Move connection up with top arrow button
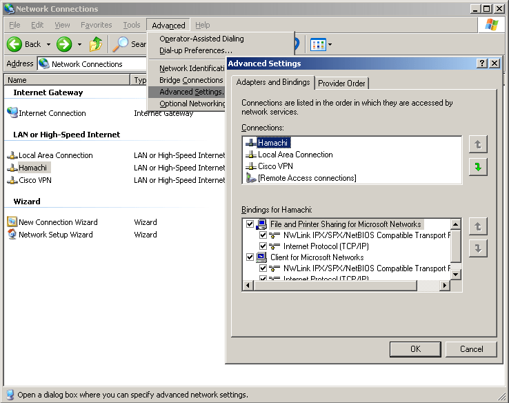The height and width of the screenshot is (403, 509). pos(478,144)
